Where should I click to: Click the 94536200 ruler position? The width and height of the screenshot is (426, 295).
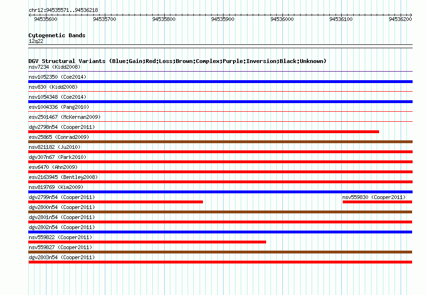400,19
